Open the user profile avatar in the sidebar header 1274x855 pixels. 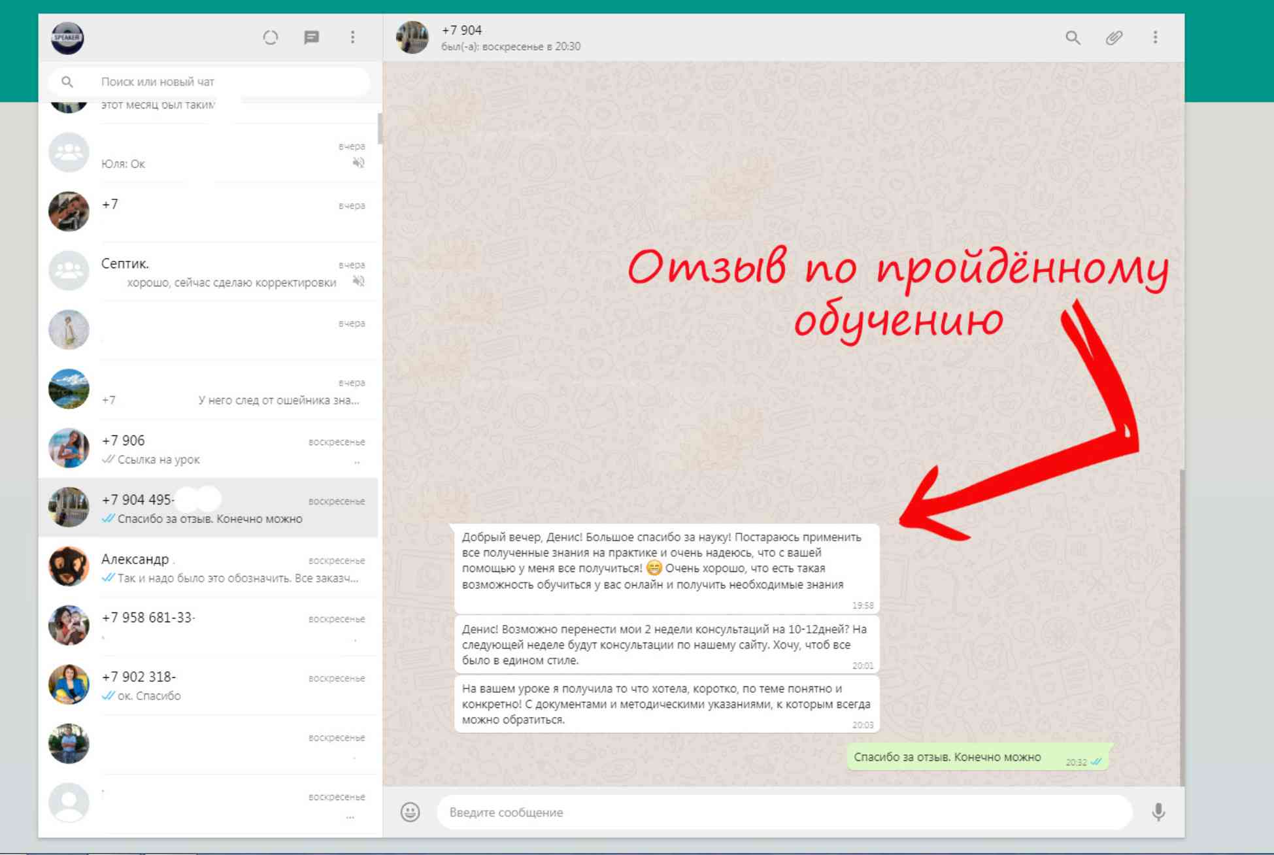tap(67, 38)
